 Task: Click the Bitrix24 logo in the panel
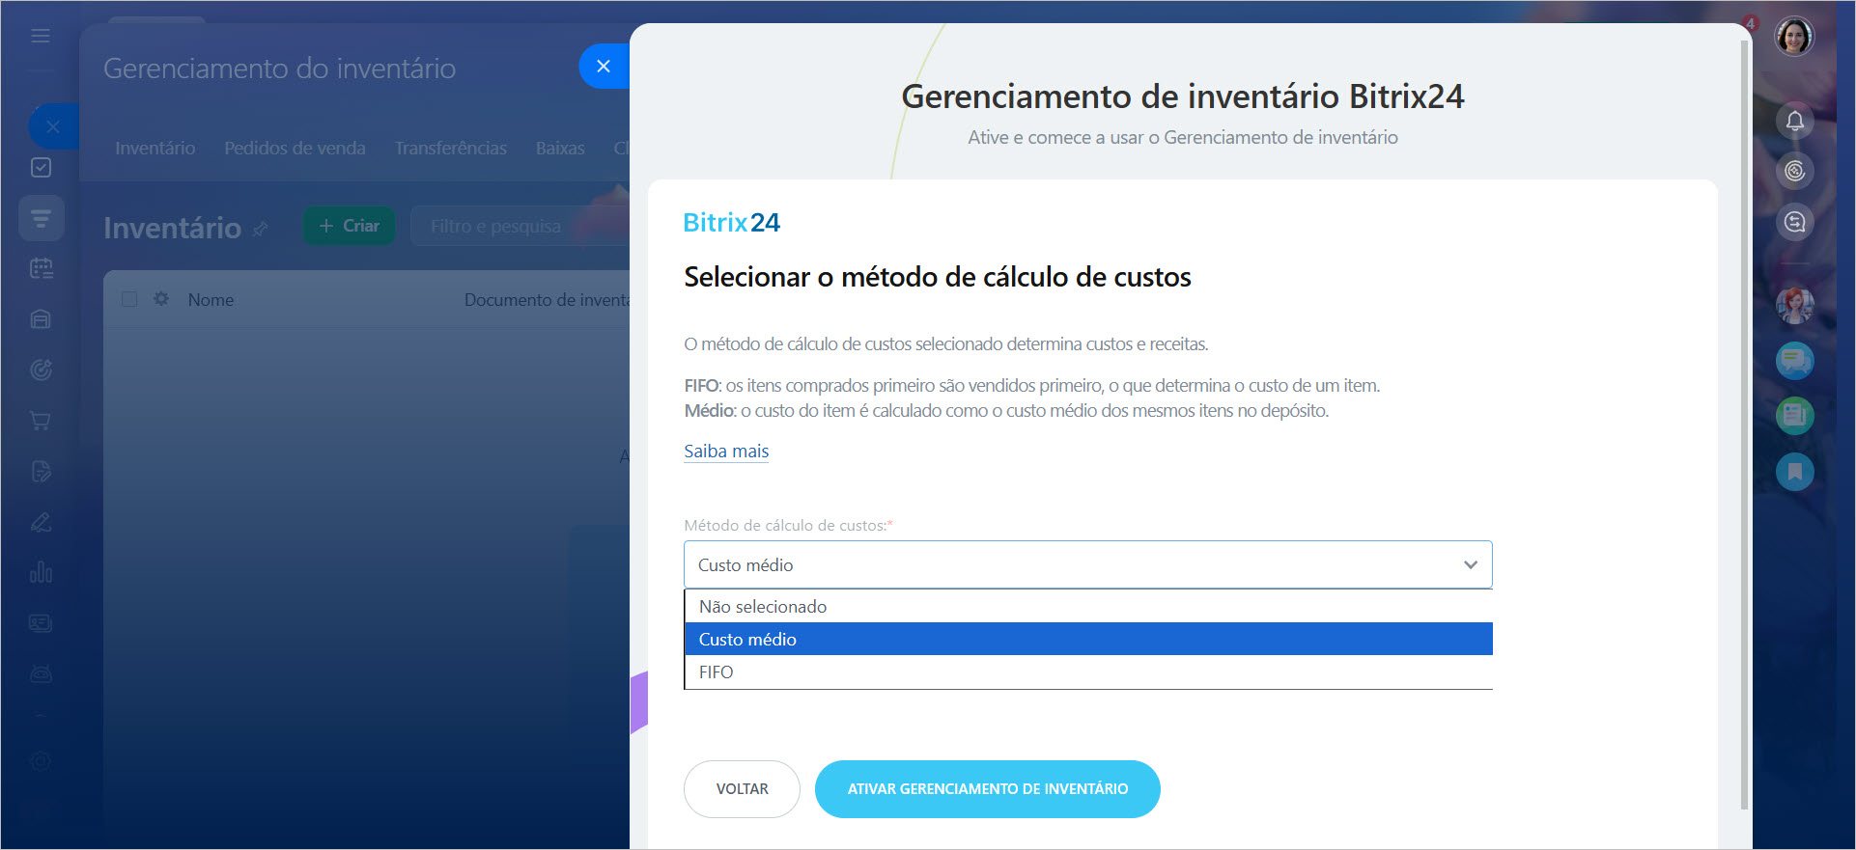pyautogui.click(x=731, y=223)
